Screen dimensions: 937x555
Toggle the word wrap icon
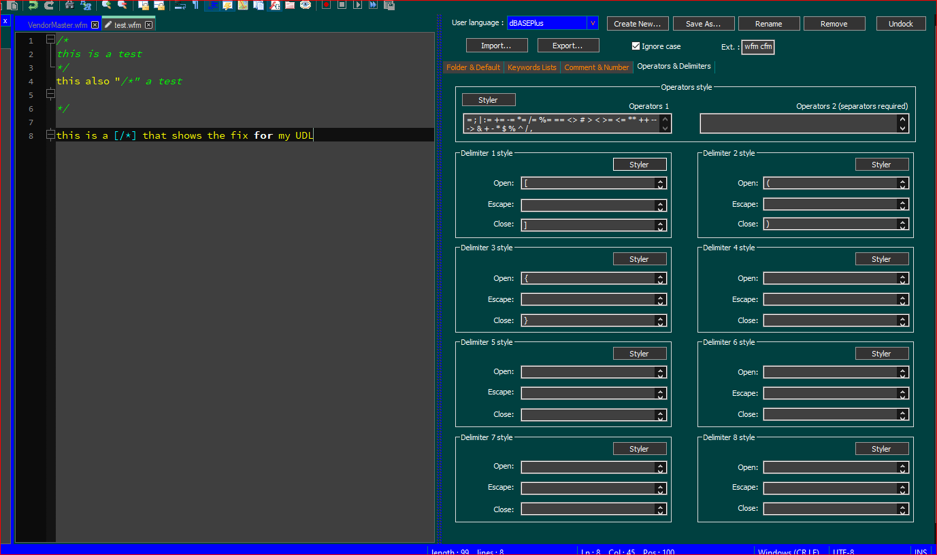[180, 5]
